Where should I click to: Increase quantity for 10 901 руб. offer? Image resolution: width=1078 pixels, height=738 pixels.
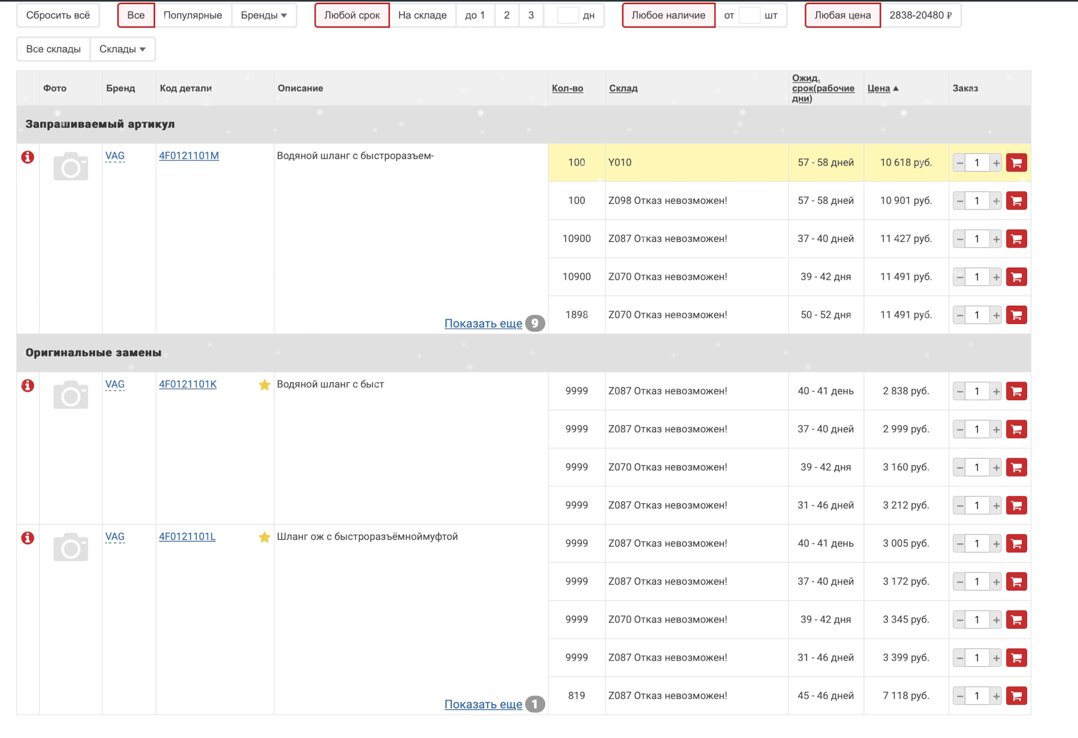pos(996,201)
